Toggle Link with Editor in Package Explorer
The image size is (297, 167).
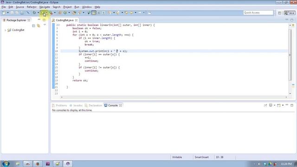click(39, 26)
